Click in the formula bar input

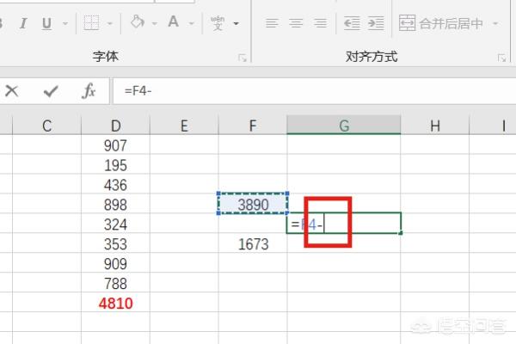click(x=314, y=91)
